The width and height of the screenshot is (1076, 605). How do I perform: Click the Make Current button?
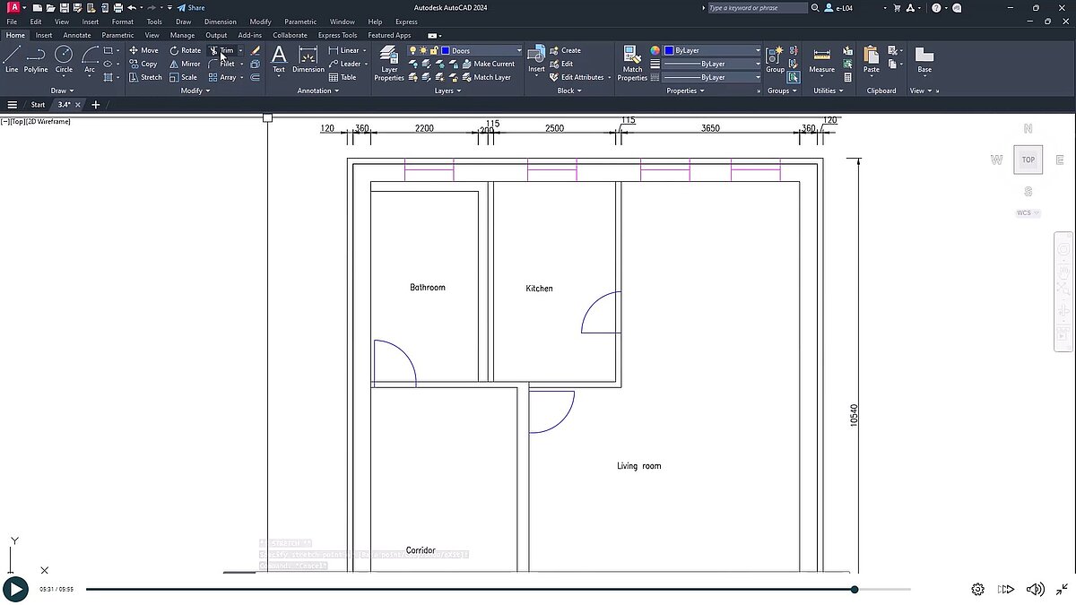(490, 63)
